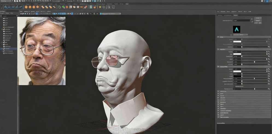Select the highlighted row in the outliner
Screen dimensions: 272x134
pos(8,49)
